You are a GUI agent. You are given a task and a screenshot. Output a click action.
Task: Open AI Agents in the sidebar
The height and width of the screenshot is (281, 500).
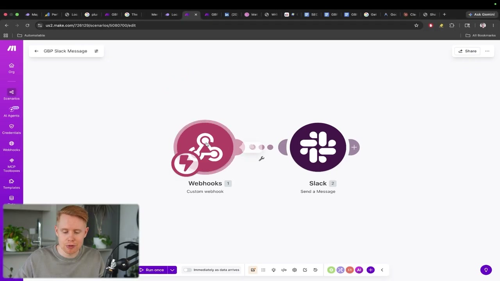pos(11,112)
